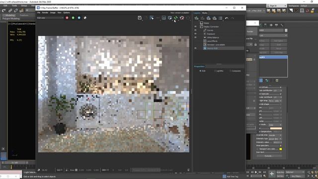Click the yellow teapot render icon in 3ds Max

tap(313, 10)
